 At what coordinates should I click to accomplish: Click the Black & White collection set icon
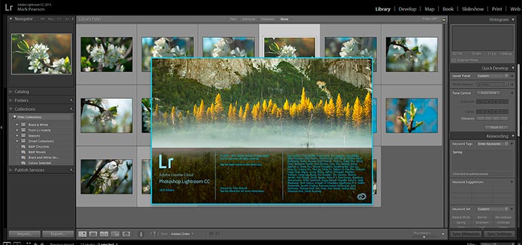click(23, 125)
